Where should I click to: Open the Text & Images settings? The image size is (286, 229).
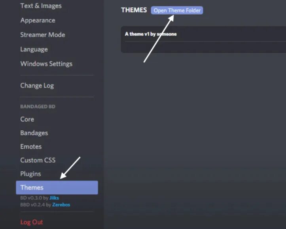(x=41, y=6)
